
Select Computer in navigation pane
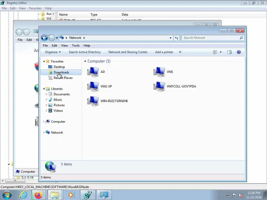pyautogui.click(x=58, y=122)
